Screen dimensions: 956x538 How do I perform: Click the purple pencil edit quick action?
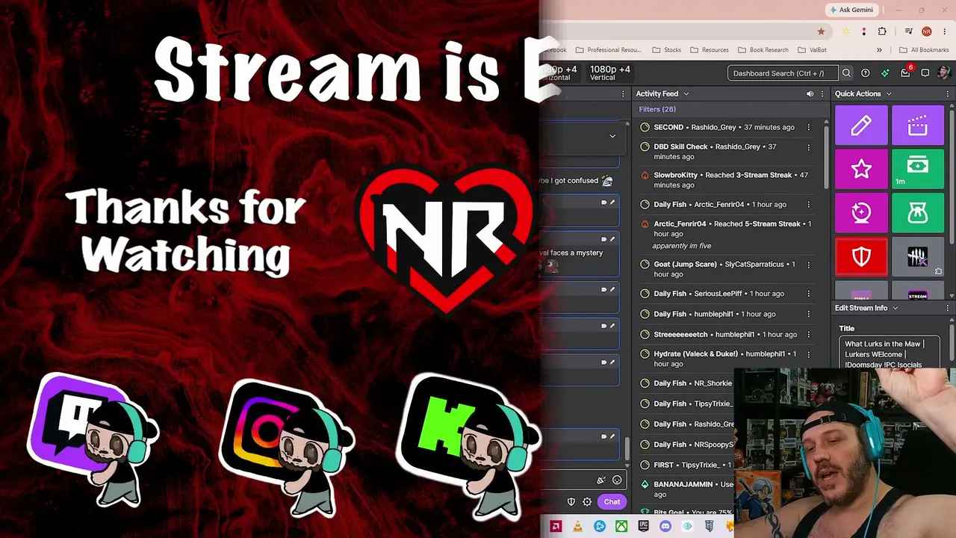click(x=861, y=126)
